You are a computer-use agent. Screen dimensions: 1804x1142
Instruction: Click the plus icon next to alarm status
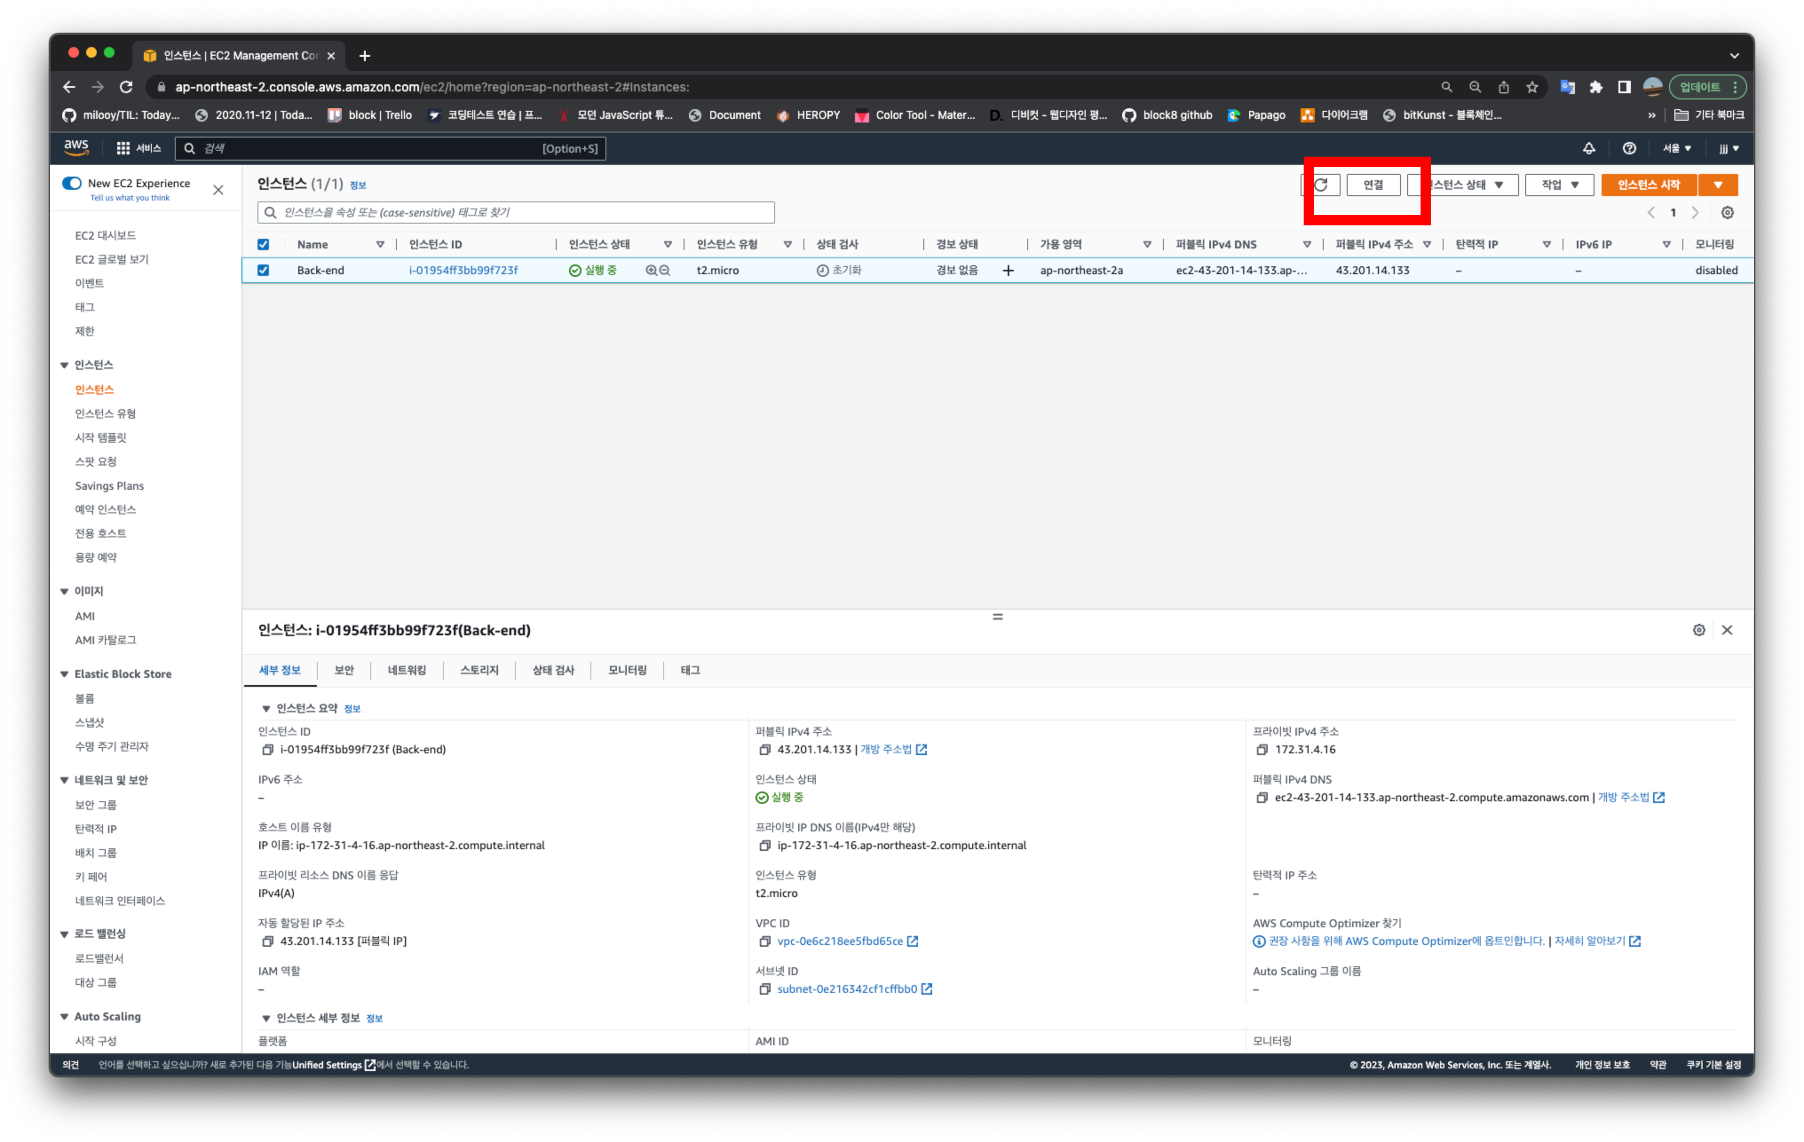[1008, 270]
